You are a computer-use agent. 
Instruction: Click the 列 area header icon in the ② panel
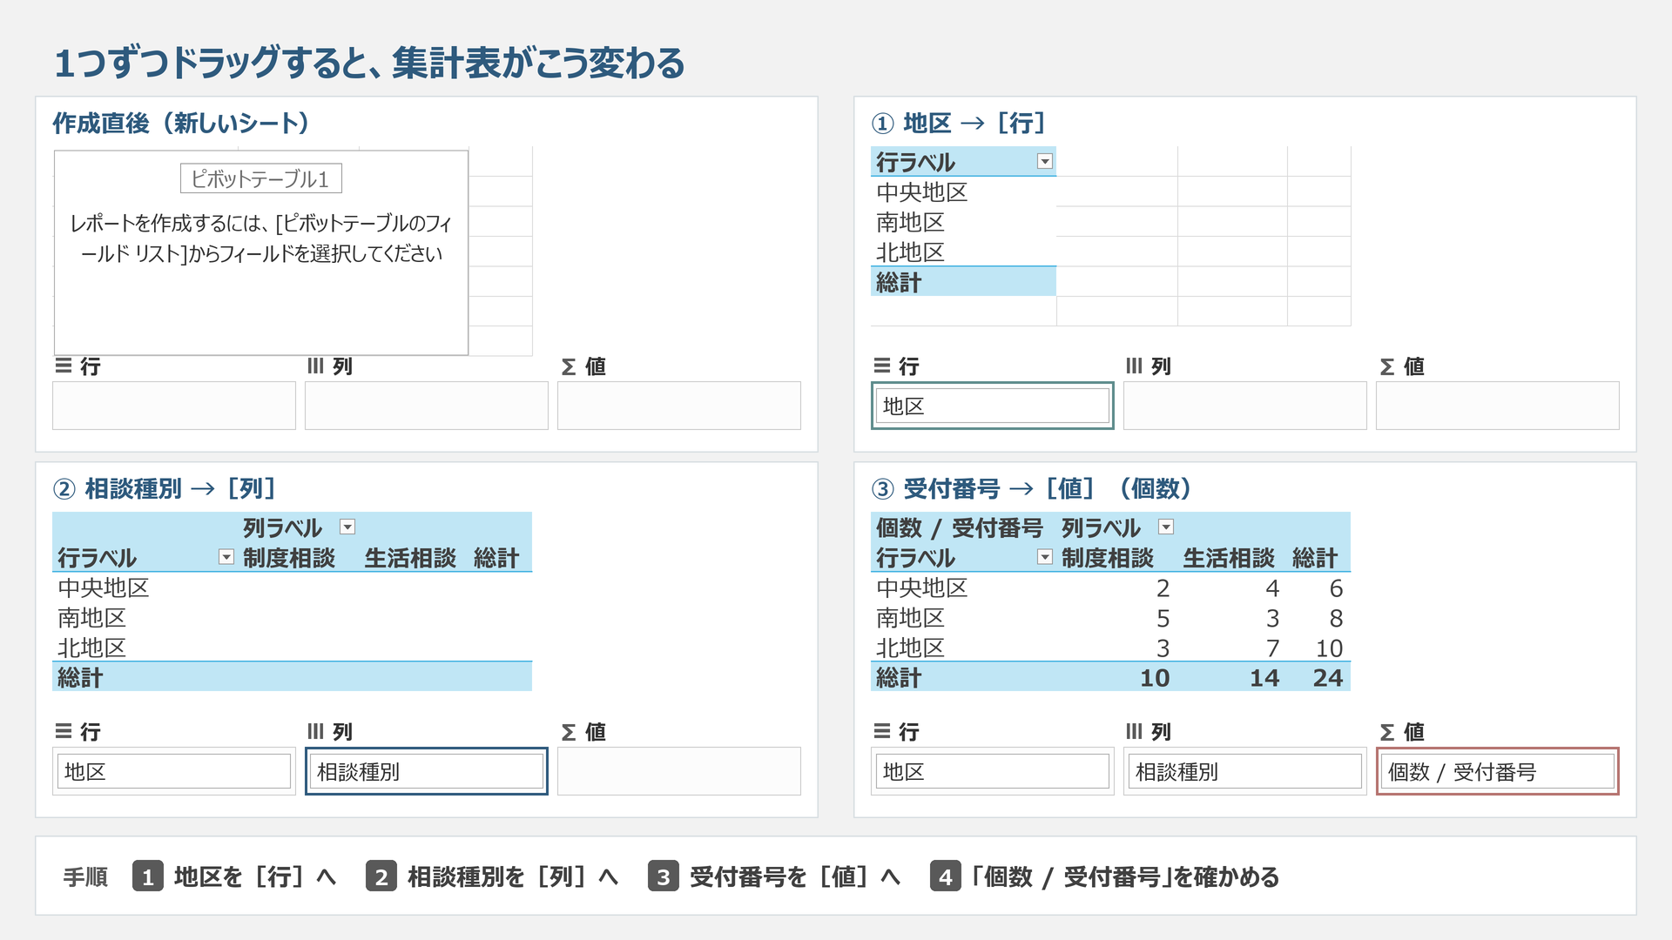(315, 732)
